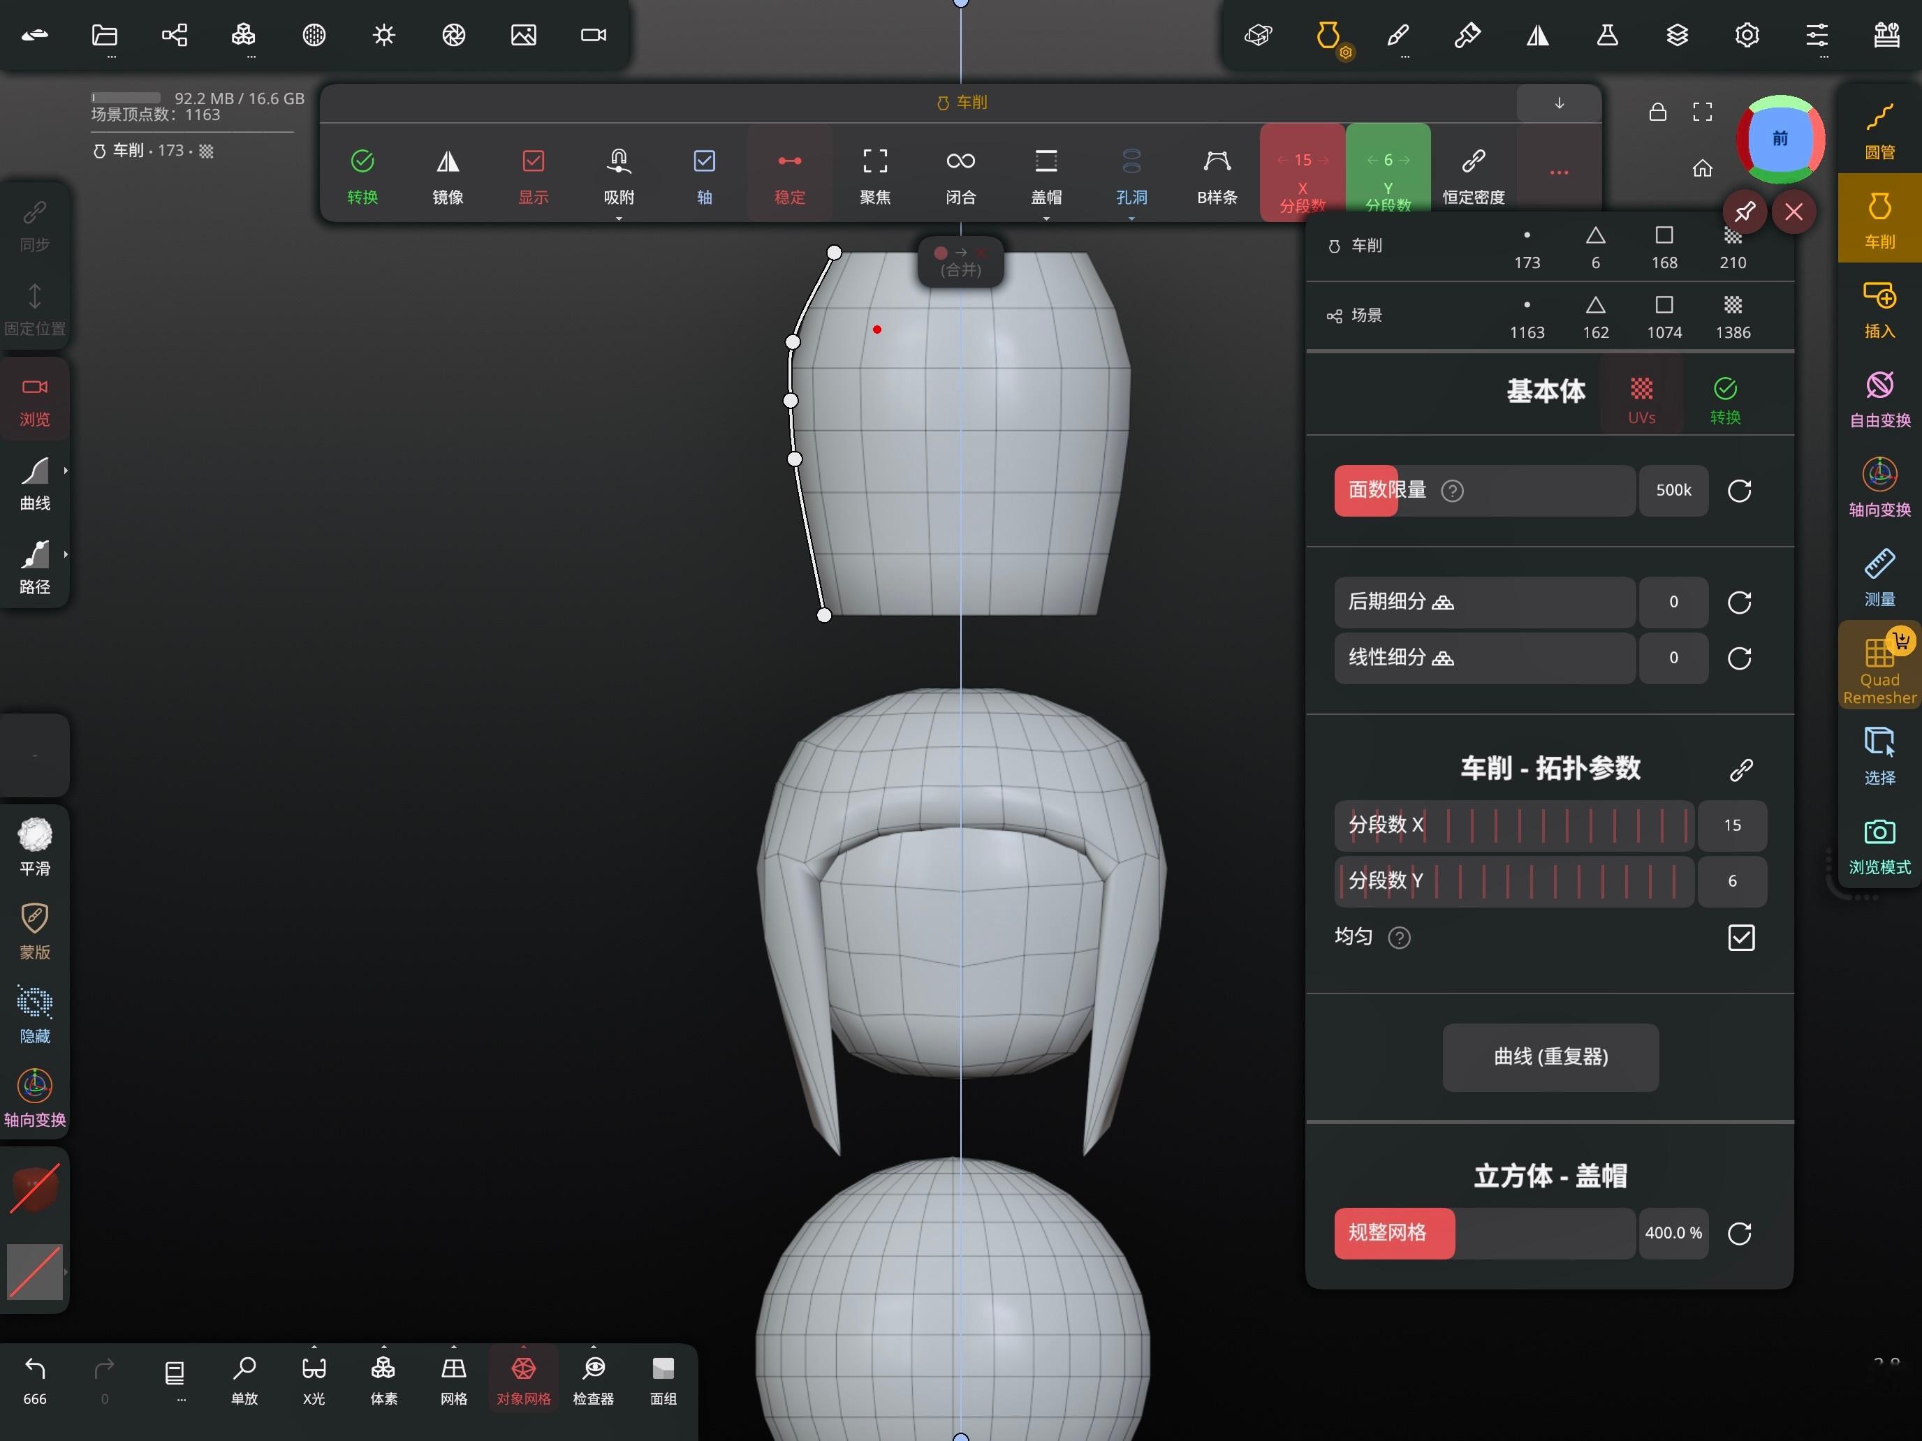Toggle object wireframe (对象网格) display

[523, 1381]
